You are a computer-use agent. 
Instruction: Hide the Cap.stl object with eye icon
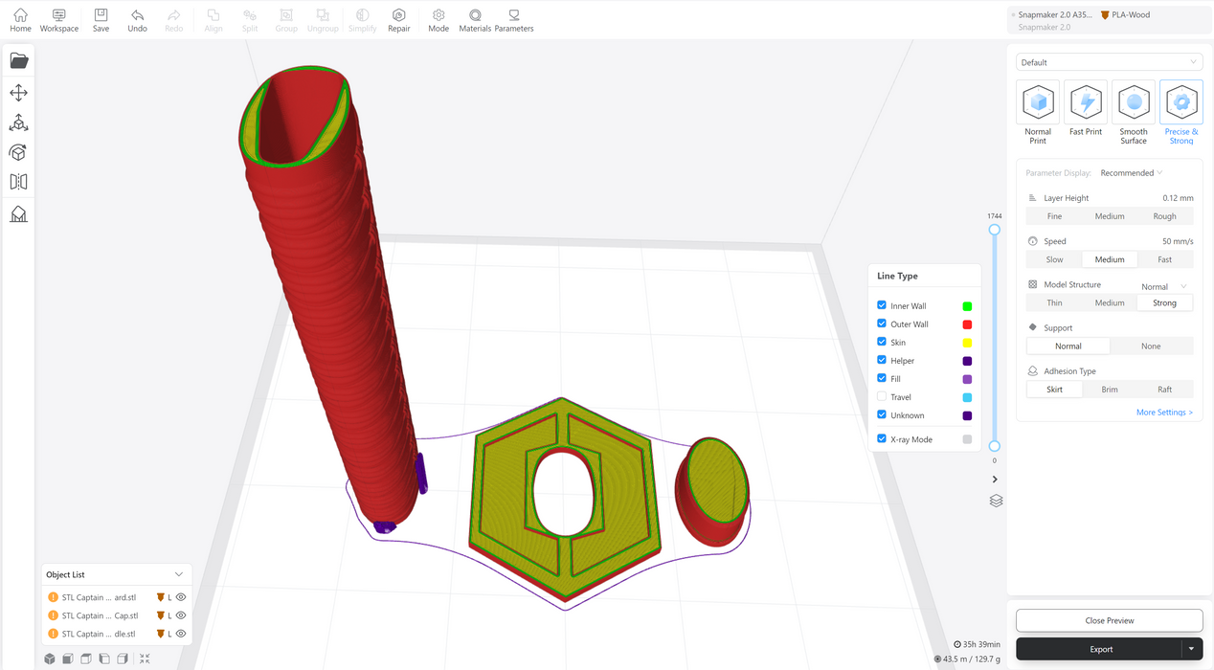(181, 615)
